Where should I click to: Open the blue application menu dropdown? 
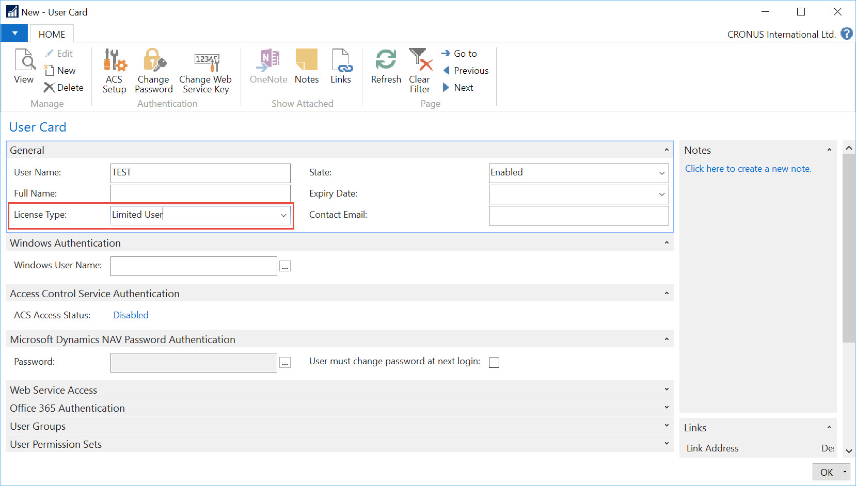click(x=14, y=34)
